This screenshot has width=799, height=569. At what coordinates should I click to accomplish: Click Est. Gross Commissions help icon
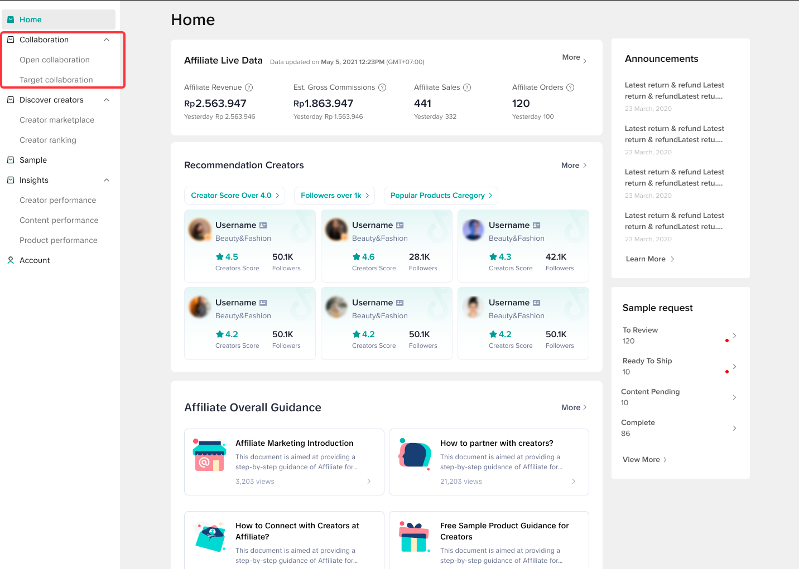point(382,87)
